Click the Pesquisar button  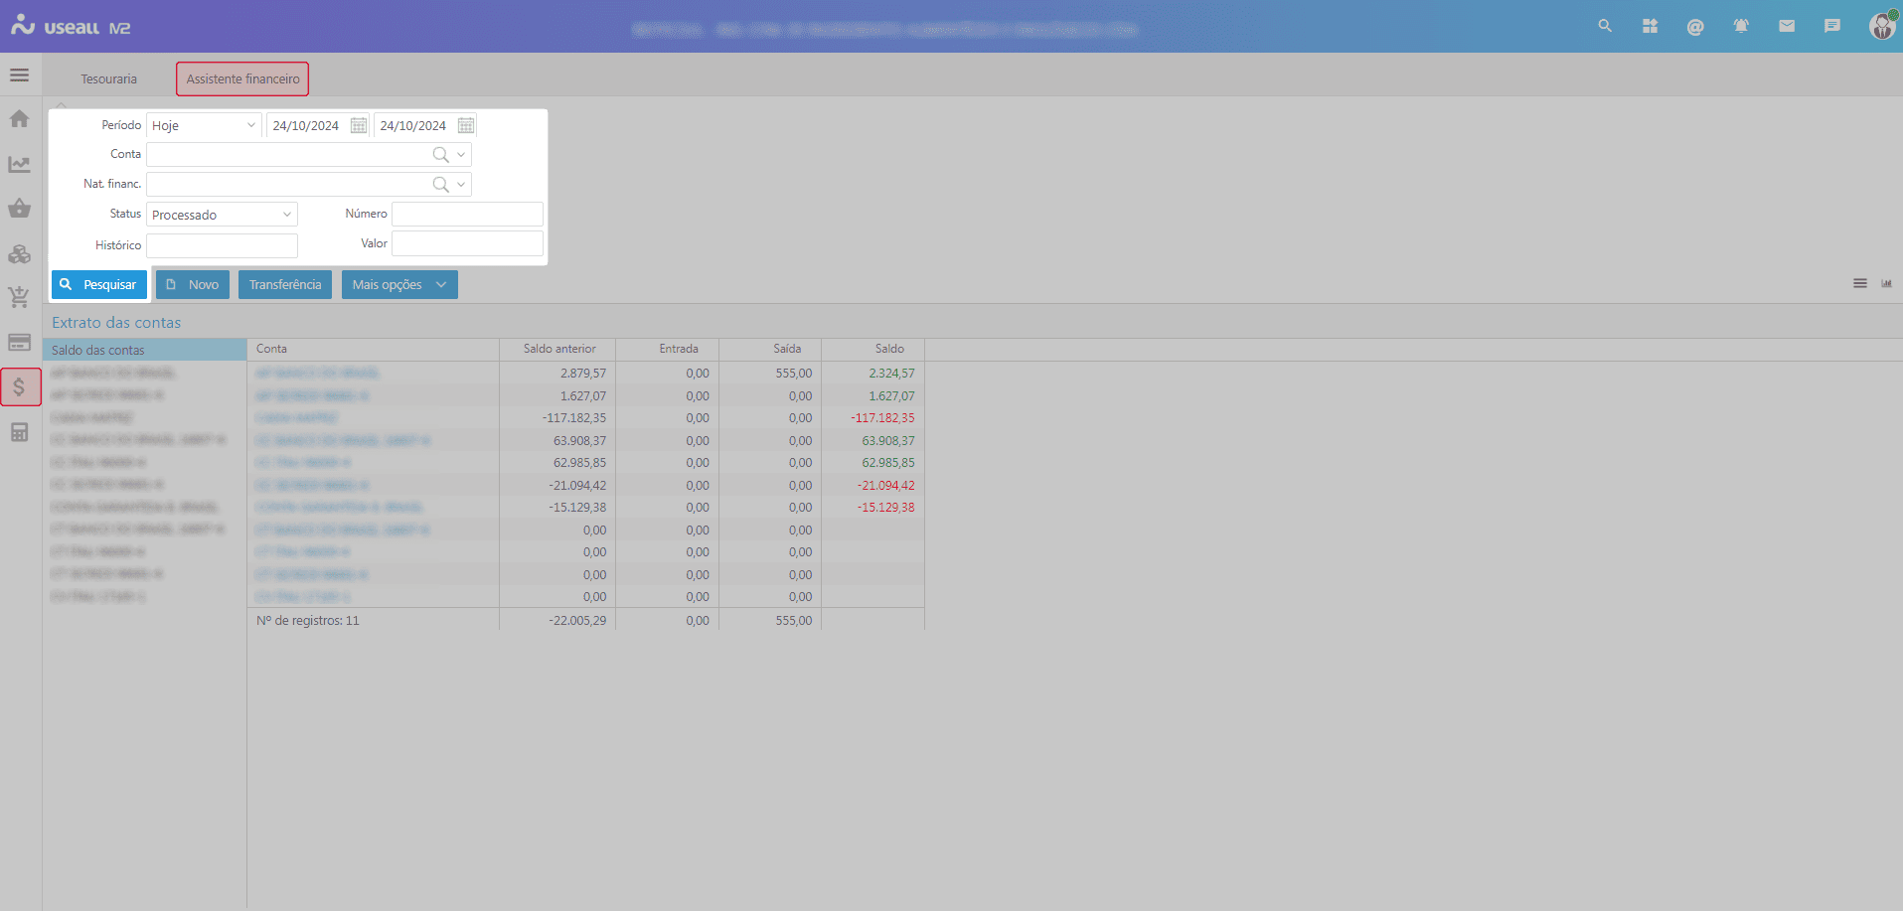(99, 285)
